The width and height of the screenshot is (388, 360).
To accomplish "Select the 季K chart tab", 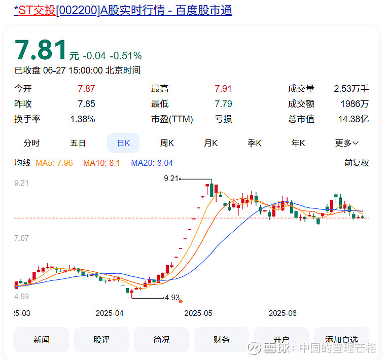I will pos(255,143).
